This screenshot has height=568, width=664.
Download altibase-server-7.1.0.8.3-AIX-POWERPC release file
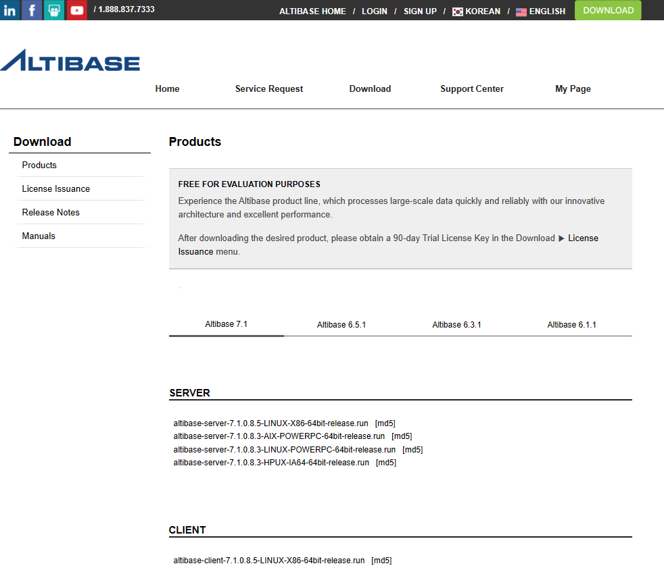pyautogui.click(x=279, y=436)
